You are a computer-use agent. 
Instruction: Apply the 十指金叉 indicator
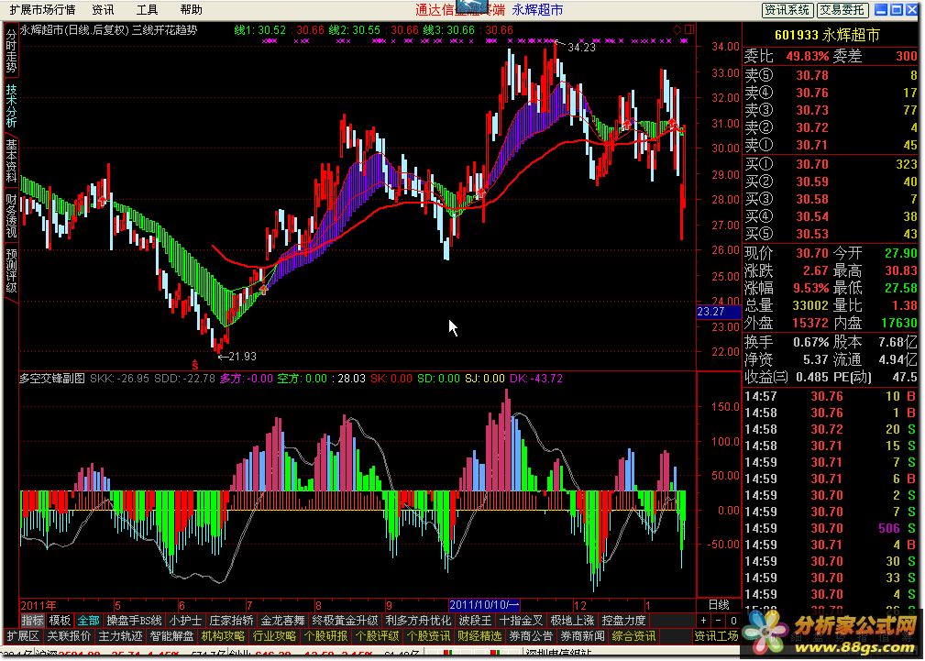521,621
